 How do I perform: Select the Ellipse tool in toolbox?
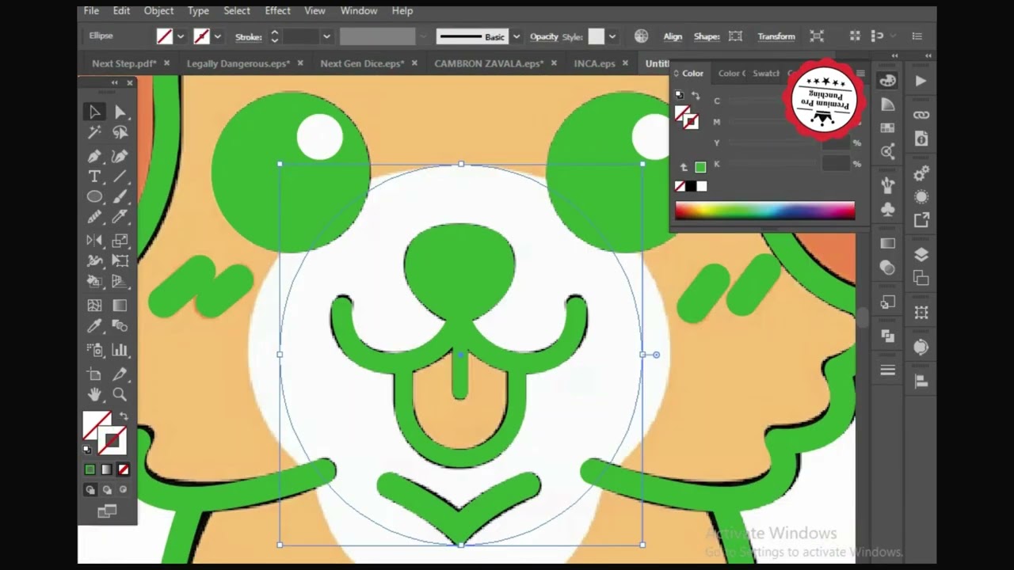pos(94,196)
